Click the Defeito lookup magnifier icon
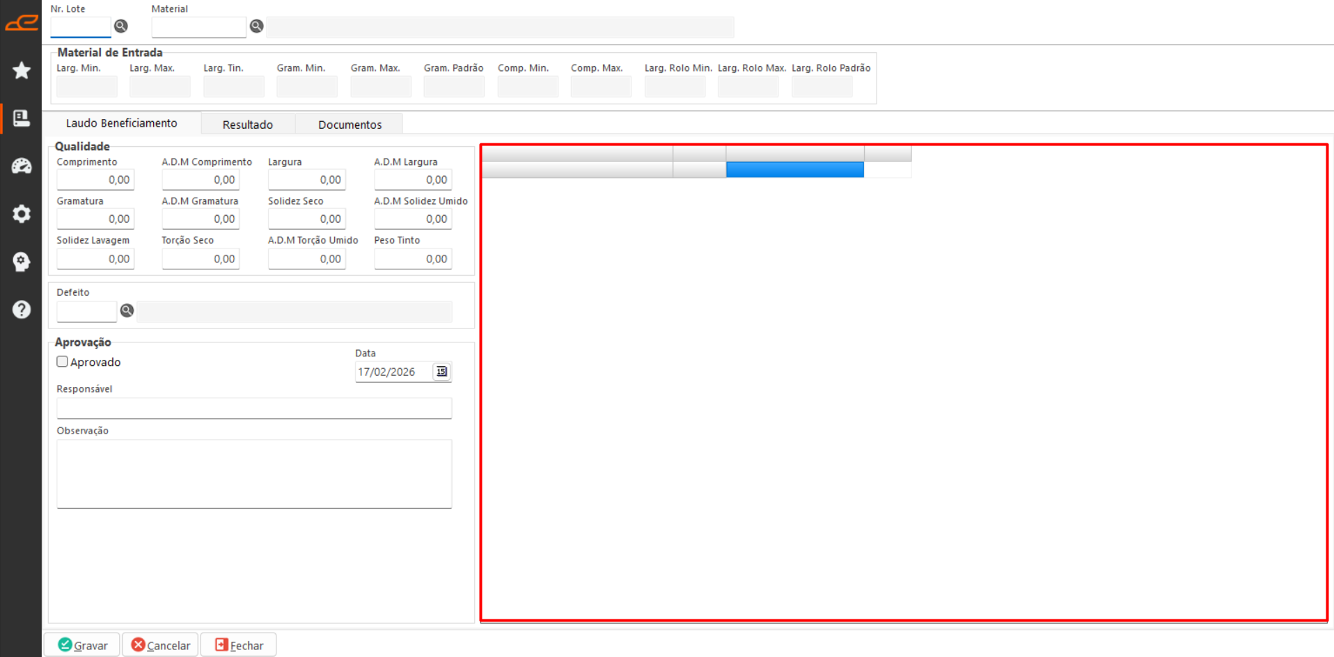Image resolution: width=1334 pixels, height=657 pixels. (127, 310)
